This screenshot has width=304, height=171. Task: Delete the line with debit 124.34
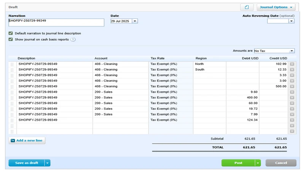(292, 120)
